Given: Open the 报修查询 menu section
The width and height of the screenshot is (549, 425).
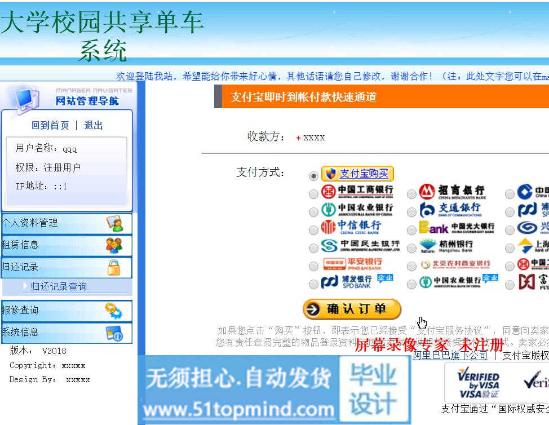Looking at the screenshot, I should tap(67, 311).
